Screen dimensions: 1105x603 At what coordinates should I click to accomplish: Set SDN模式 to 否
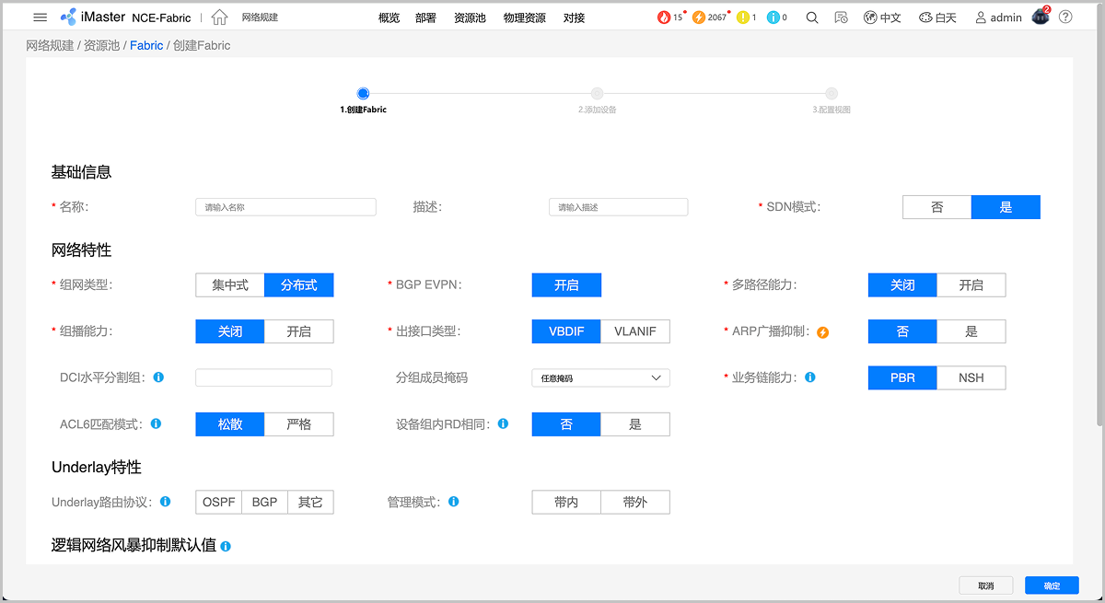(936, 207)
